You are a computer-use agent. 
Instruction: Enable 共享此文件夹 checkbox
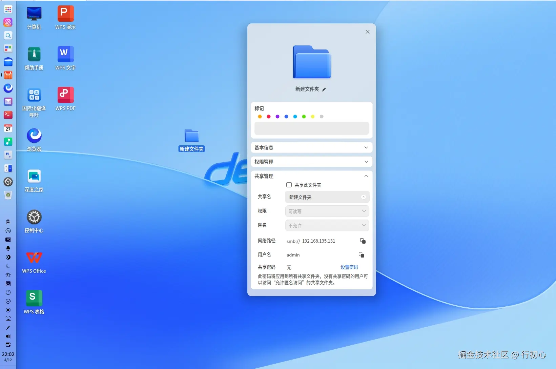click(x=289, y=185)
